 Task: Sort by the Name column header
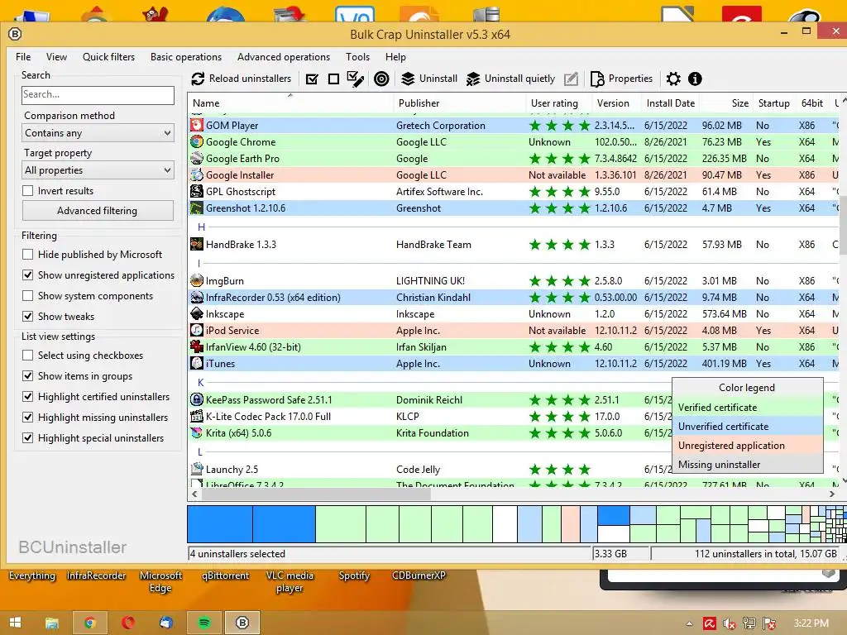point(290,103)
